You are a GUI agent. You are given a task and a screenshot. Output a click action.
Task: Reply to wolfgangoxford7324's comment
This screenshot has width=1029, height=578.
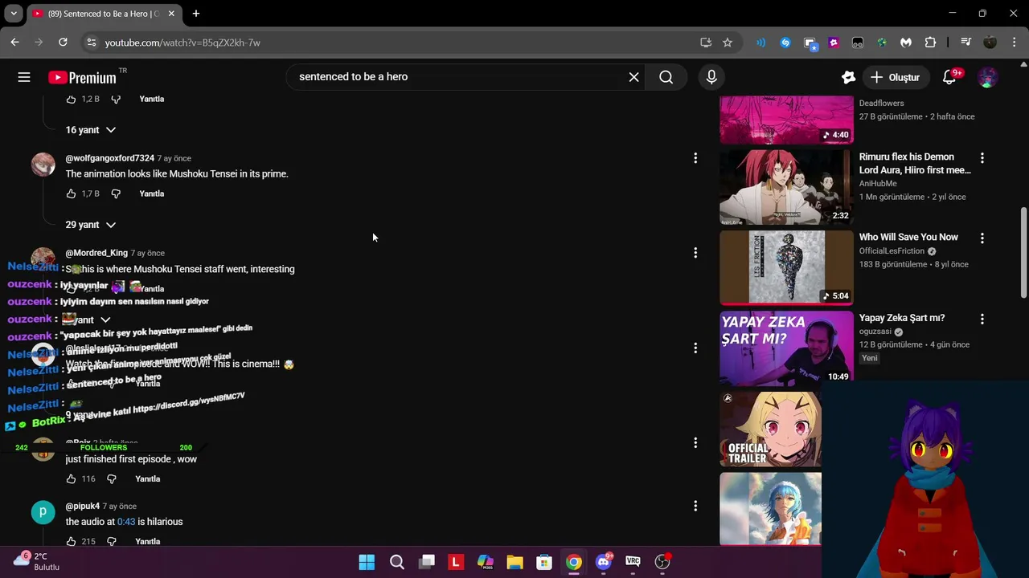151,193
